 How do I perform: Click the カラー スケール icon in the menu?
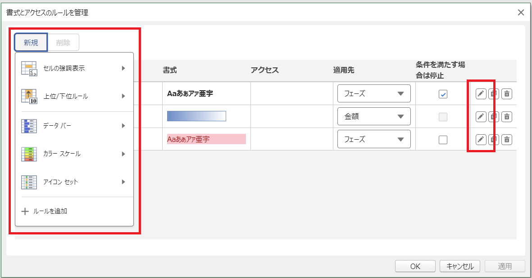(29, 154)
